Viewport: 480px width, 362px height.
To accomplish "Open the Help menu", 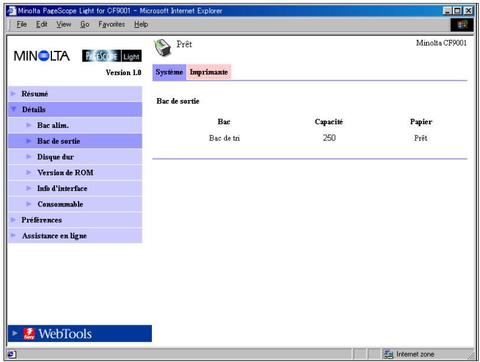I will [x=141, y=24].
